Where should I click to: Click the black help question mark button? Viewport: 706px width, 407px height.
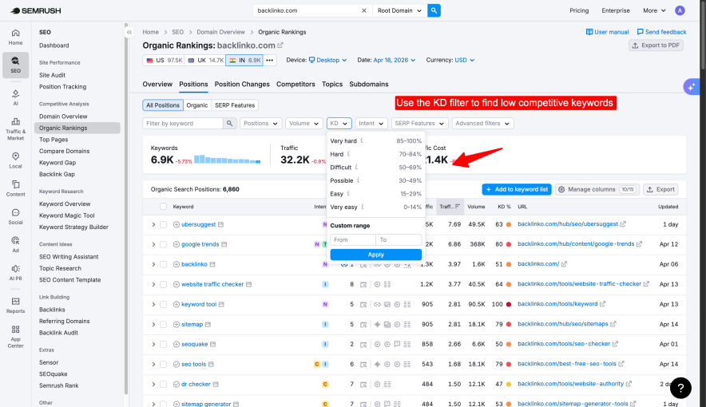click(x=680, y=388)
